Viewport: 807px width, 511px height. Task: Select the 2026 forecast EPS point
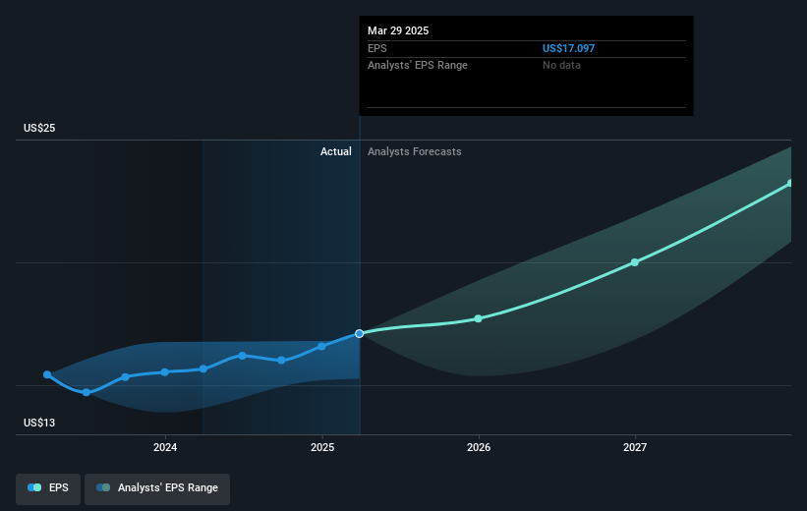coord(478,318)
